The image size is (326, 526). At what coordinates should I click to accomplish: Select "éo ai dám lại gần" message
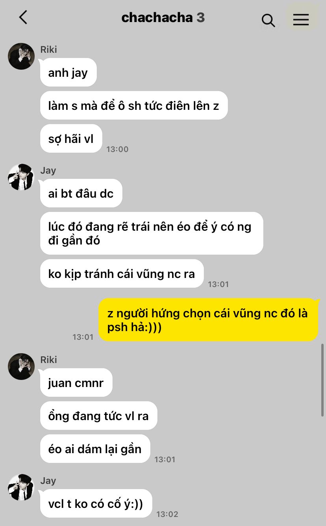click(95, 449)
